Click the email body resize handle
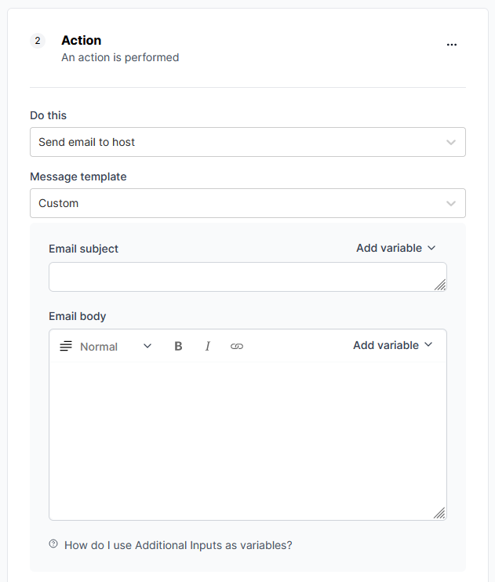495x582 pixels. coord(439,513)
